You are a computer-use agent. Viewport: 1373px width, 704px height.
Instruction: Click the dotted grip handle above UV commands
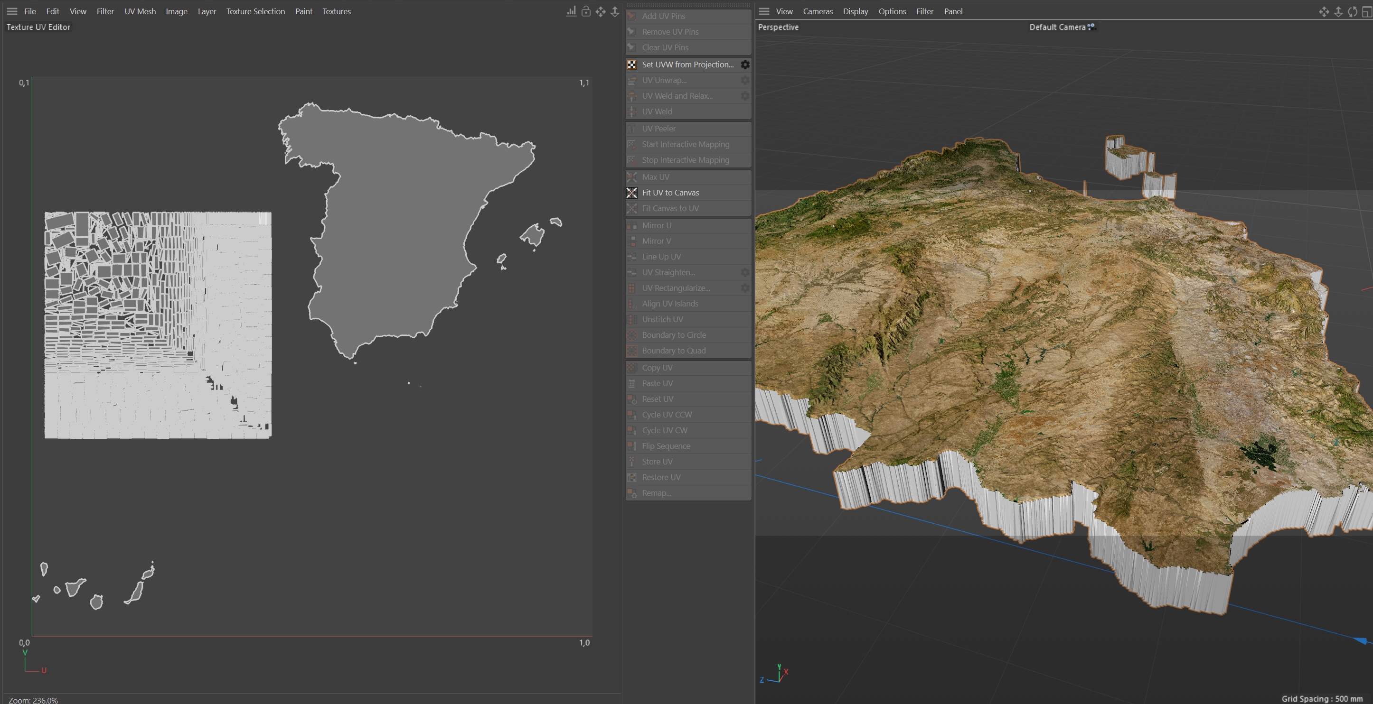(687, 5)
